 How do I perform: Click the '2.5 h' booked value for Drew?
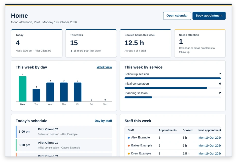click(186, 154)
